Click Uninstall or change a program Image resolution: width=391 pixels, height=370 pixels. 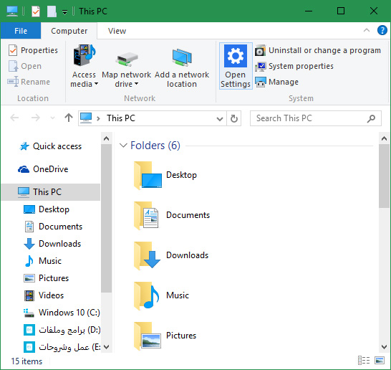318,50
